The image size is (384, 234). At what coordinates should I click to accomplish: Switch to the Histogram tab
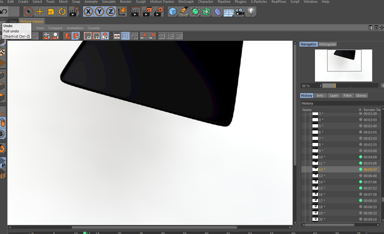click(x=328, y=44)
